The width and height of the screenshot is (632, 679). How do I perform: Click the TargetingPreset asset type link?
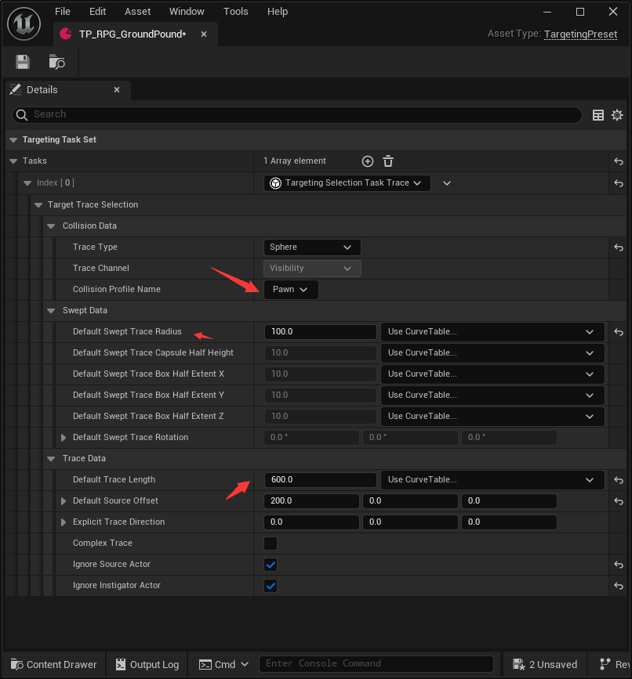pos(580,34)
